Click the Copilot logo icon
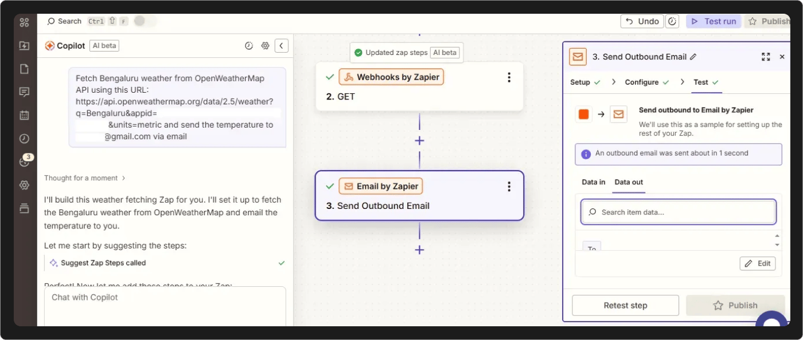Screen dimensions: 803x340 (50, 46)
